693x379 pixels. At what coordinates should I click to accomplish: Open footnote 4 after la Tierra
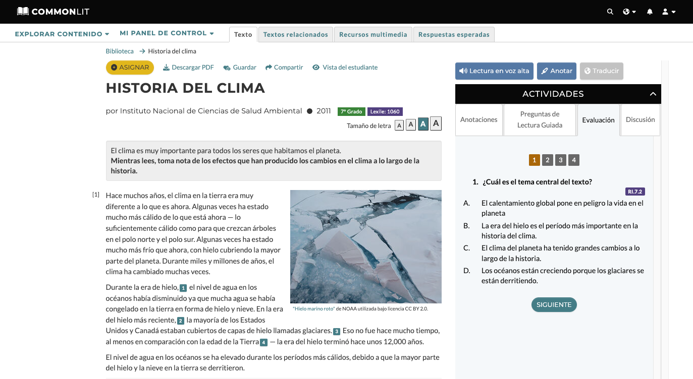click(x=263, y=343)
